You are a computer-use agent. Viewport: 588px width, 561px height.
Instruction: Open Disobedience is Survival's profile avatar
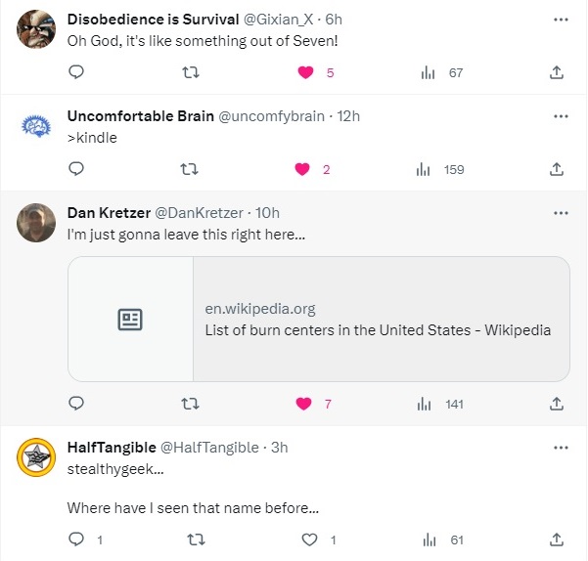(x=35, y=29)
